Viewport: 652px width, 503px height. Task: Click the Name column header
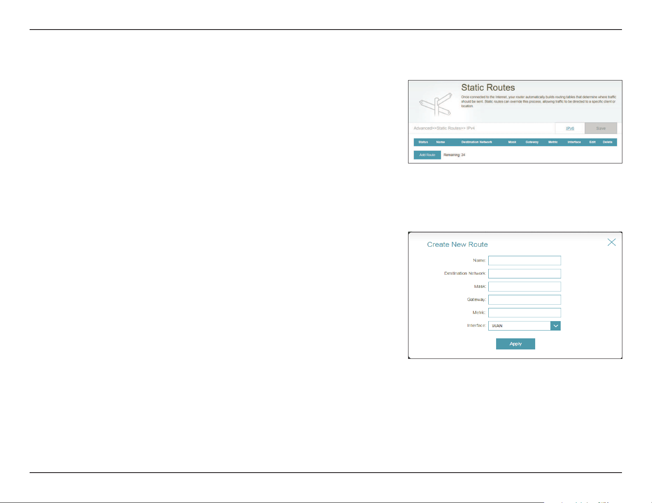pyautogui.click(x=440, y=142)
